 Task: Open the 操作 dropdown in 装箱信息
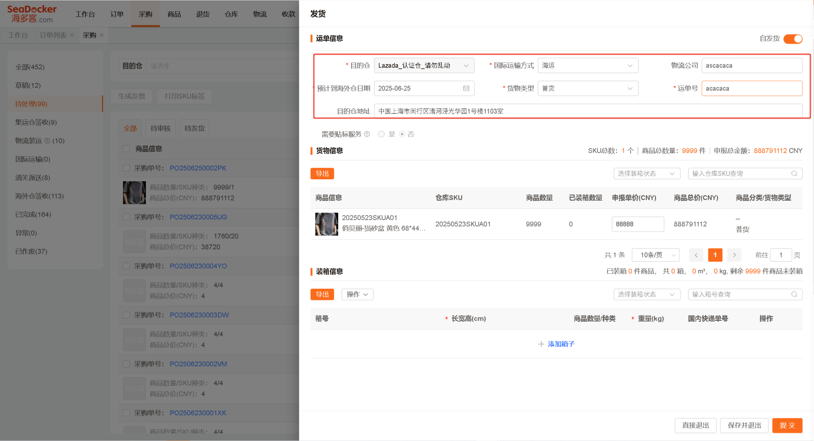coord(358,294)
